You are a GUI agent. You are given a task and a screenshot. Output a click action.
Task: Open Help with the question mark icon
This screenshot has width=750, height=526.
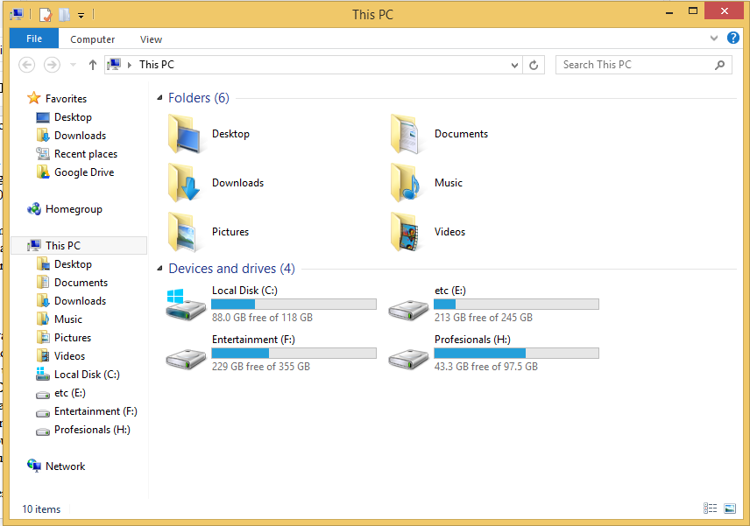pos(732,38)
